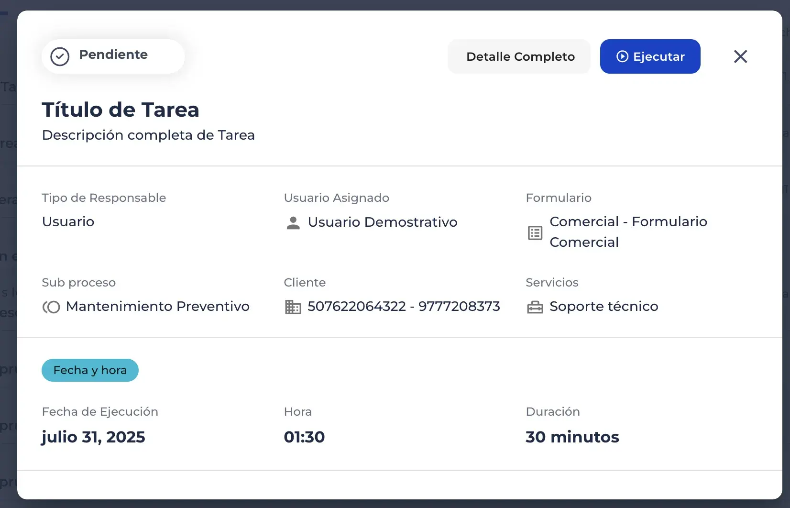Click the building icon beside client number
Viewport: 790px width, 508px height.
pyautogui.click(x=293, y=307)
